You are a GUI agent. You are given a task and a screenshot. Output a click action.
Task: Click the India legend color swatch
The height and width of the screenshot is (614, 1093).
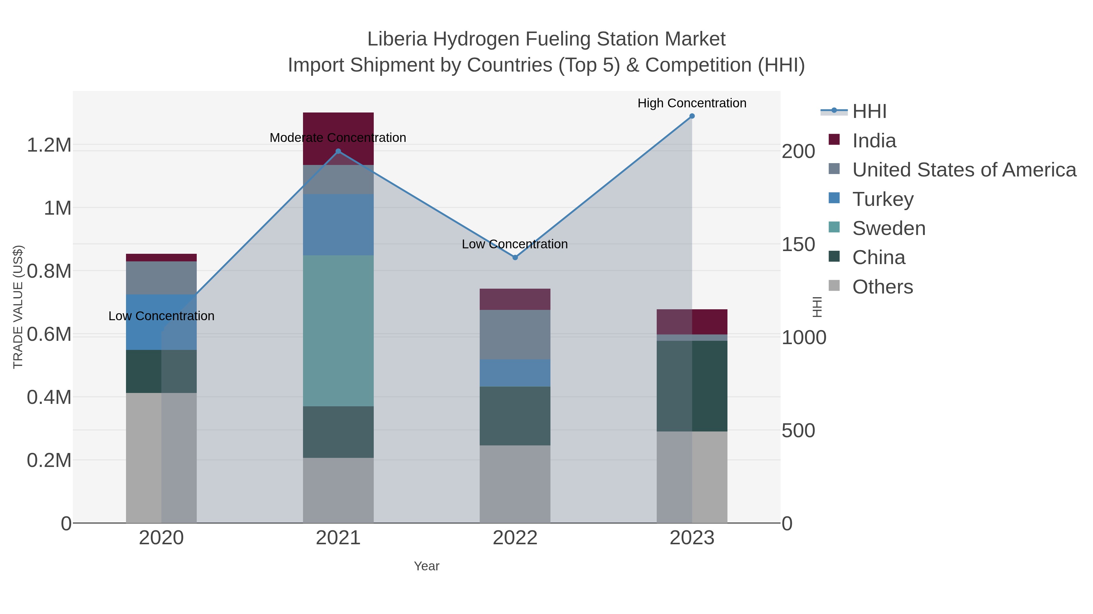(834, 139)
